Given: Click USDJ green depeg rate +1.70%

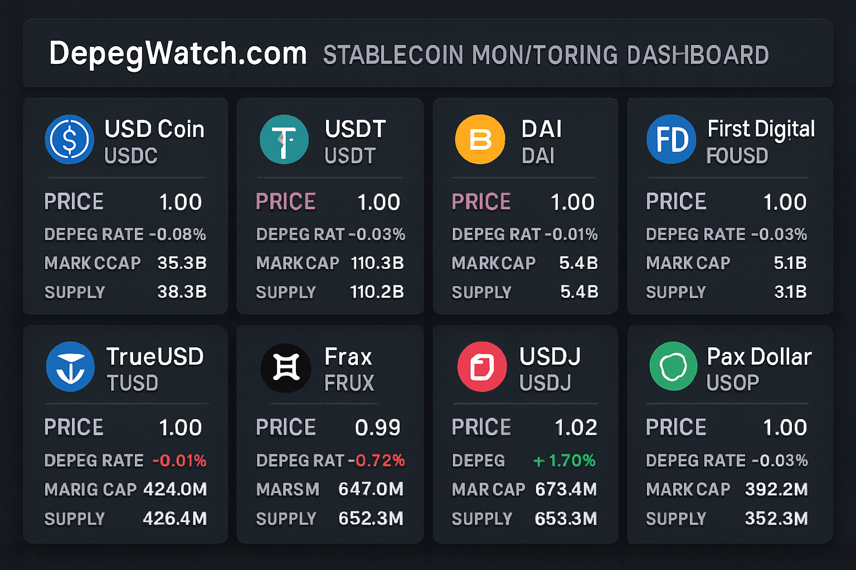Looking at the screenshot, I should (564, 461).
